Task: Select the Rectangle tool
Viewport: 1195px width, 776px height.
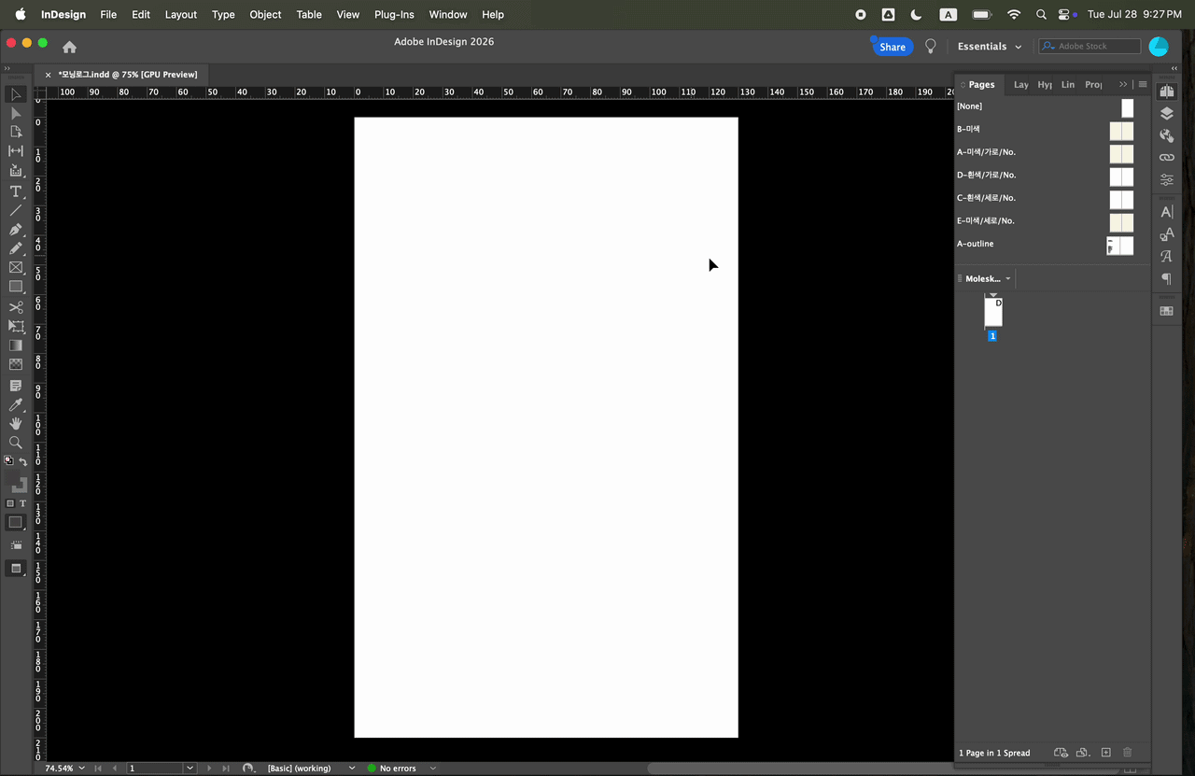Action: point(16,288)
